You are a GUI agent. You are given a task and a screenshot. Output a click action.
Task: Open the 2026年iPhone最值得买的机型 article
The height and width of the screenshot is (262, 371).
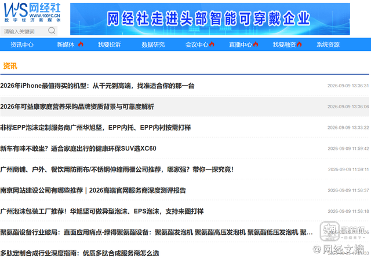tap(97, 86)
